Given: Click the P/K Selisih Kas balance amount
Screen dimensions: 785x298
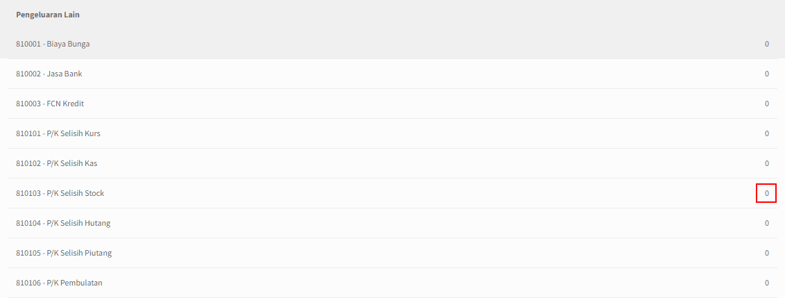Looking at the screenshot, I should coord(766,163).
